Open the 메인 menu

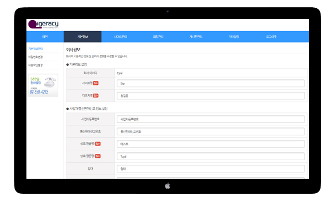pyautogui.click(x=45, y=37)
